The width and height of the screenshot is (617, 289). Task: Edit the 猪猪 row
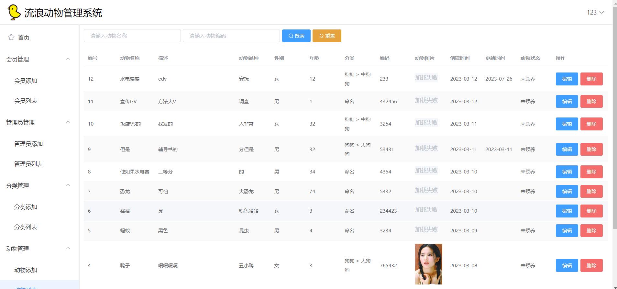[567, 211]
